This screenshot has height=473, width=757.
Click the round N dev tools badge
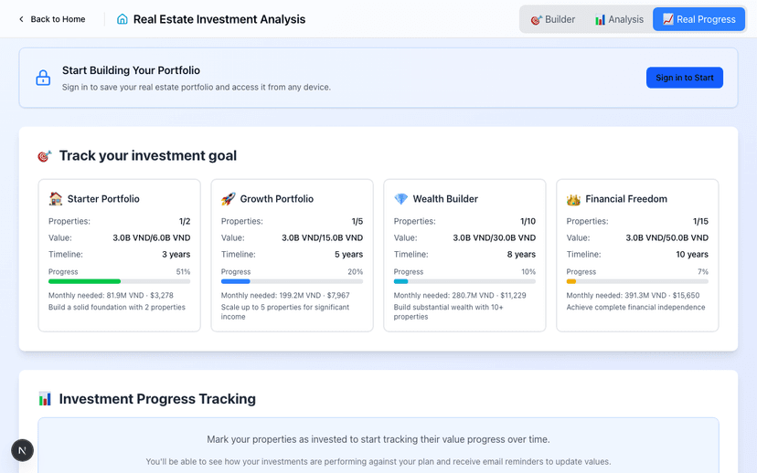[22, 450]
